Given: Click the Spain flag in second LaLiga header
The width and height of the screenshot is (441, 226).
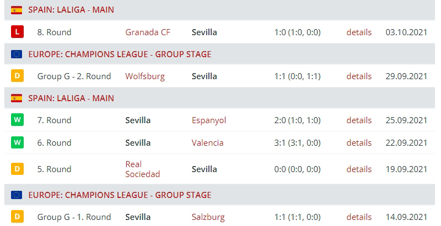Looking at the screenshot, I should pyautogui.click(x=17, y=98).
